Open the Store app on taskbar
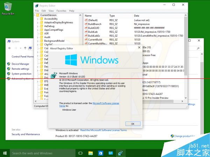 pos(100,153)
